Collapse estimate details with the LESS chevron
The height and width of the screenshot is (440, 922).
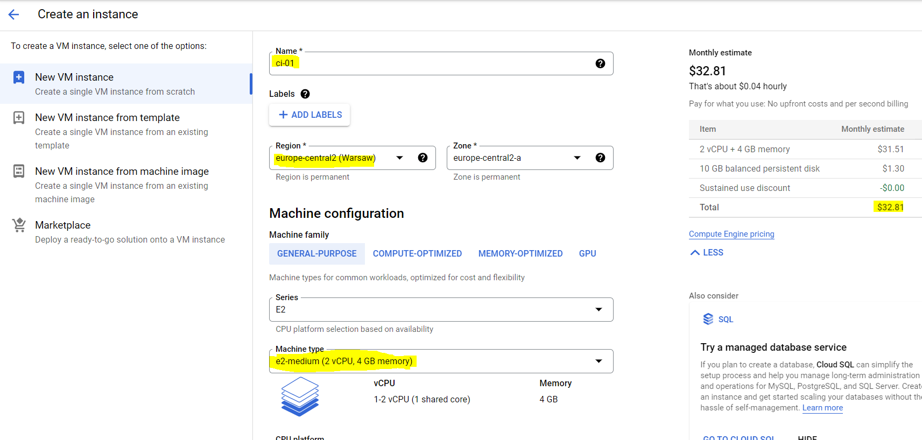tap(695, 252)
